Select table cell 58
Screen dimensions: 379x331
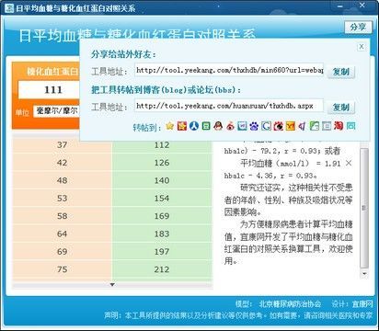[62, 216]
